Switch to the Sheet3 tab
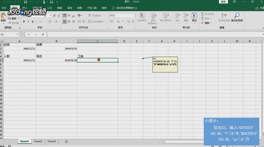This screenshot has height=147, width=264. (x=52, y=142)
